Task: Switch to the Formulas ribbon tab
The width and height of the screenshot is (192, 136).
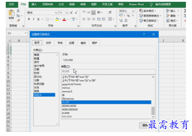Action: [61, 4]
